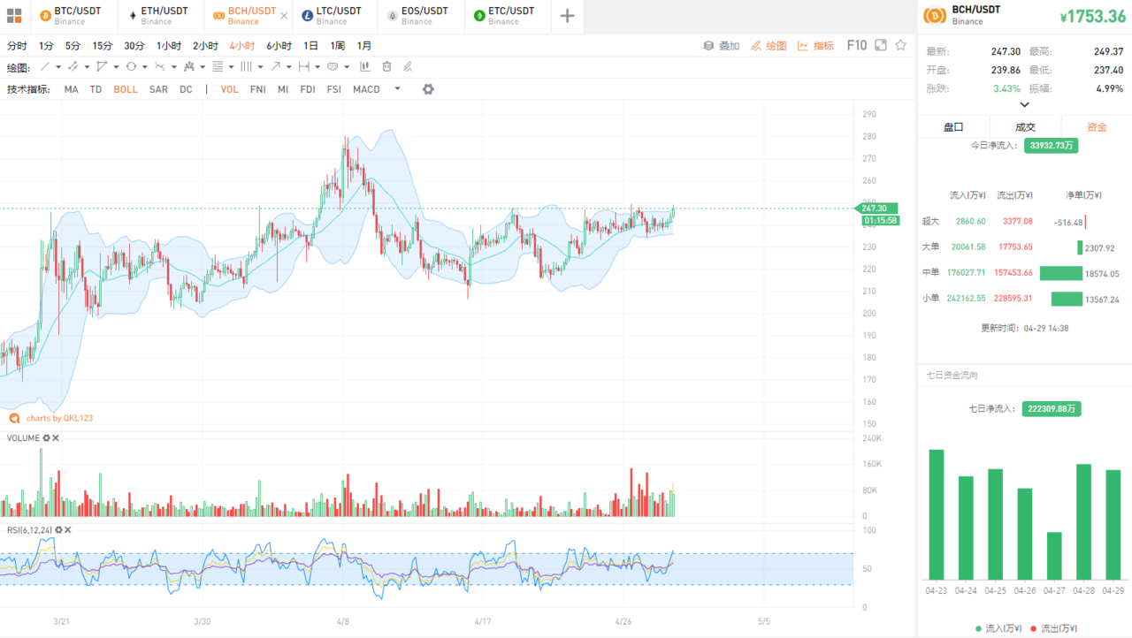
Task: Expand the channel tool dropdown arrow
Action: coord(87,67)
